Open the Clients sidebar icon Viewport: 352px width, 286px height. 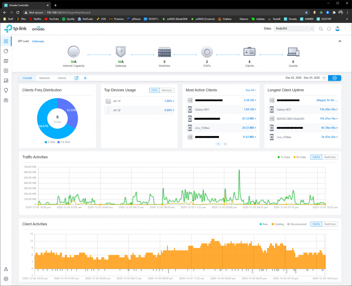(x=6, y=80)
